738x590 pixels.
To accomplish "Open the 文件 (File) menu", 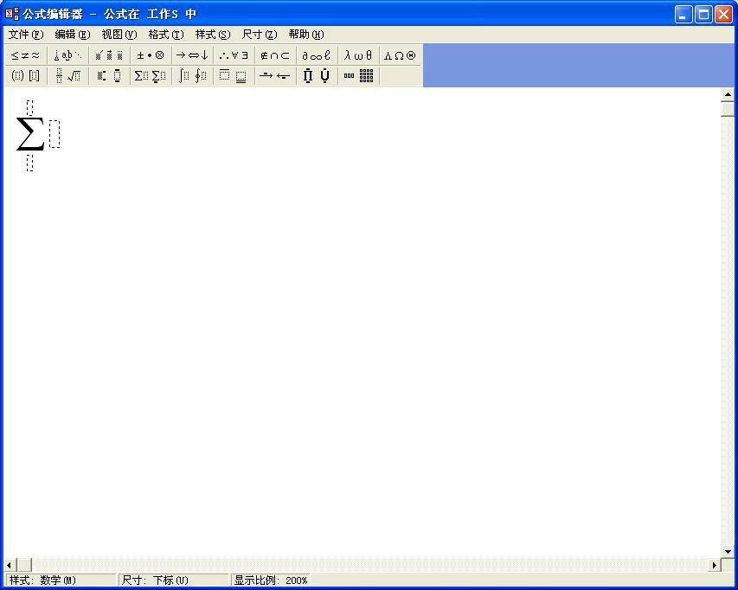I will click(25, 35).
